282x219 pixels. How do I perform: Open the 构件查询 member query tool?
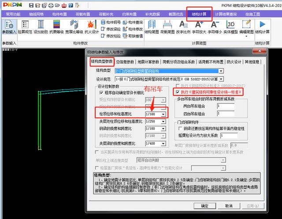pyautogui.click(x=133, y=23)
